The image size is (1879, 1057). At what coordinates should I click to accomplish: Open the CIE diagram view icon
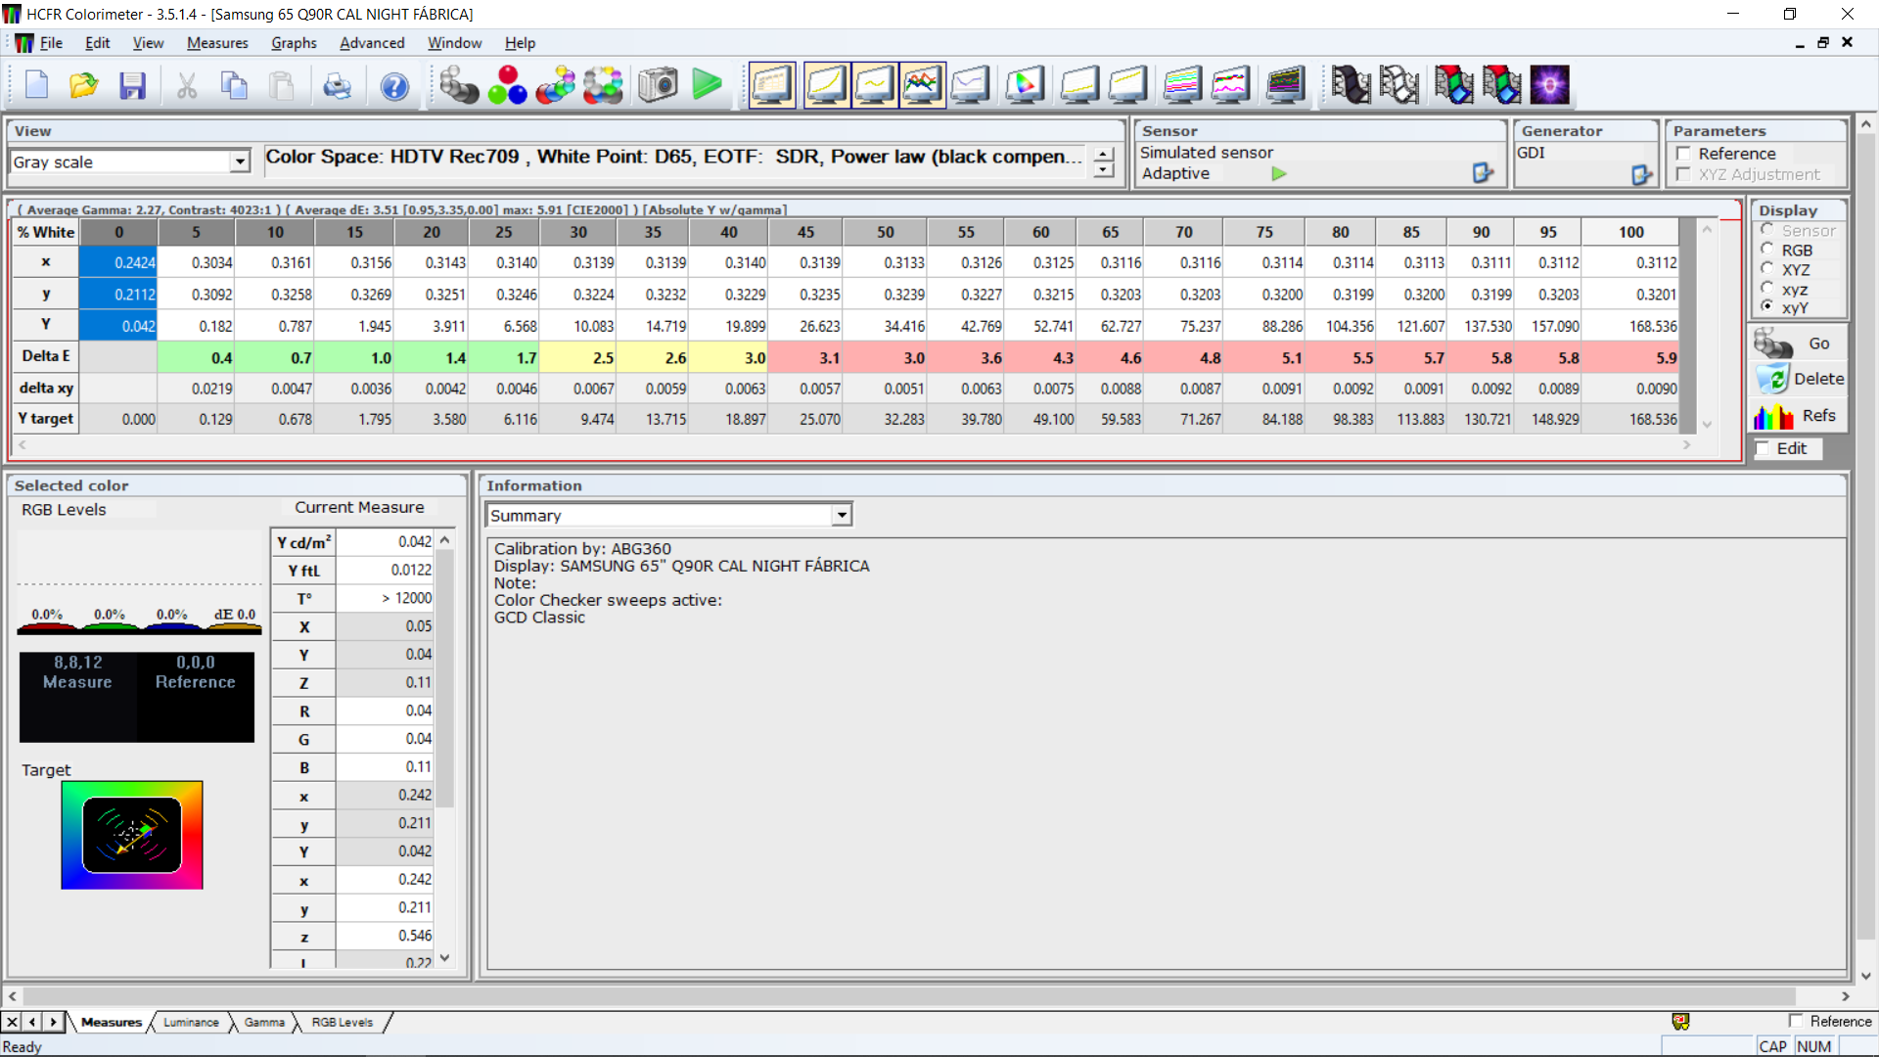pos(1024,86)
